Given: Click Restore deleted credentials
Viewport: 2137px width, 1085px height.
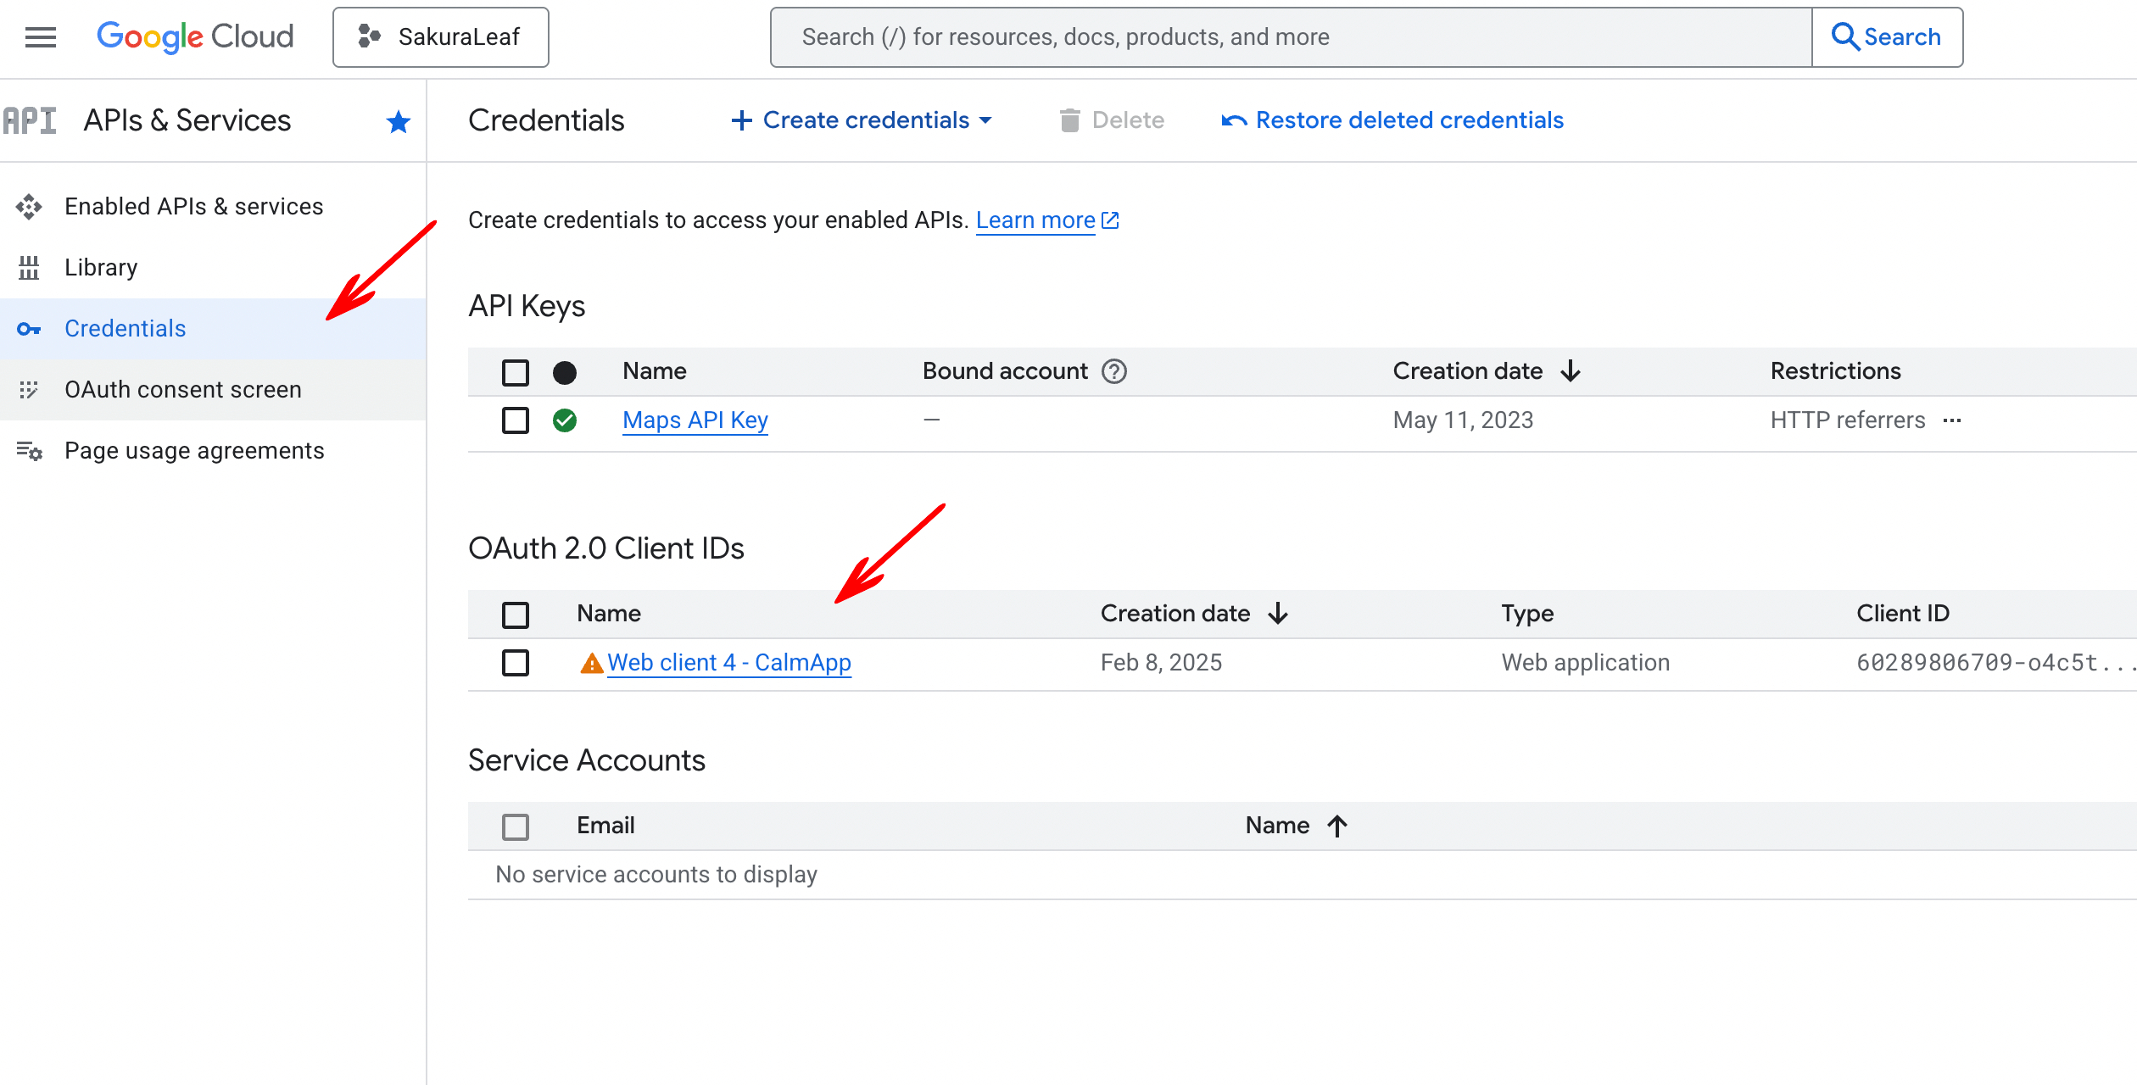Looking at the screenshot, I should (1392, 120).
